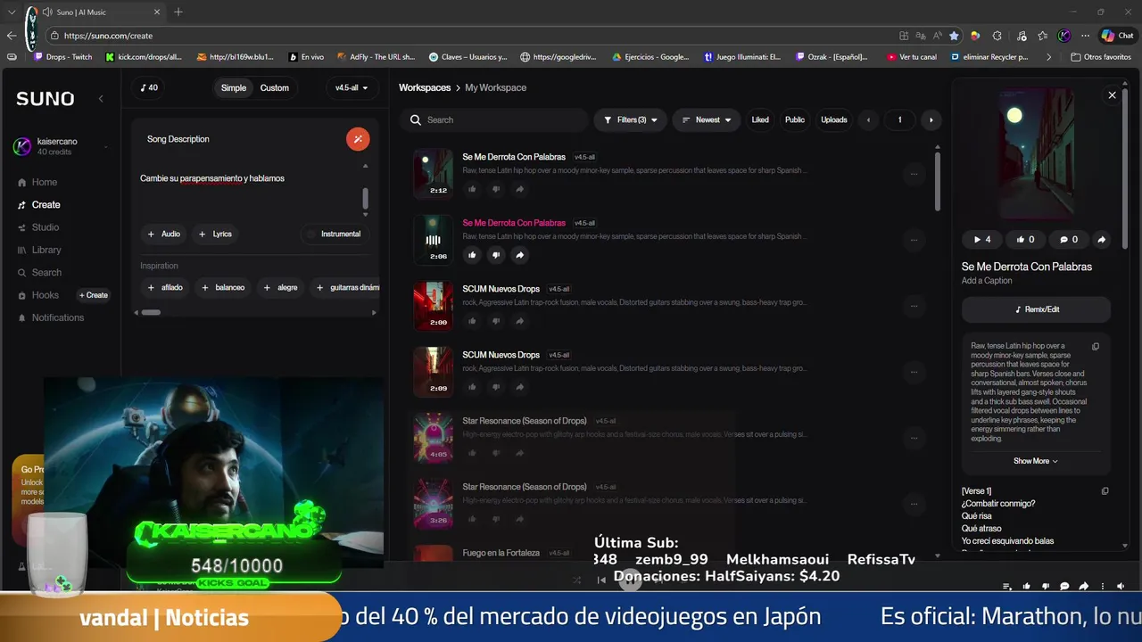Expand the style description with Show More
Image resolution: width=1142 pixels, height=642 pixels.
(1035, 461)
